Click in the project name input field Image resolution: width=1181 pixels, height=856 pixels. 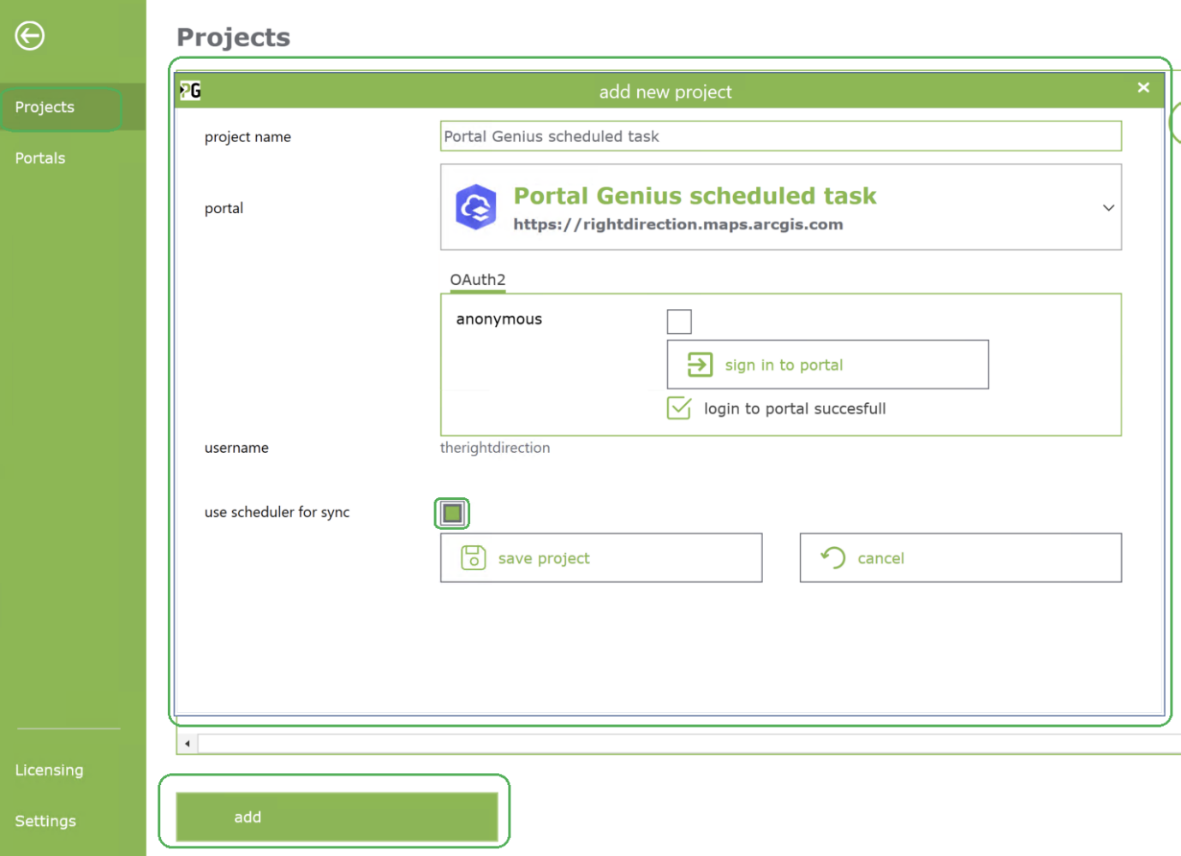tap(781, 136)
